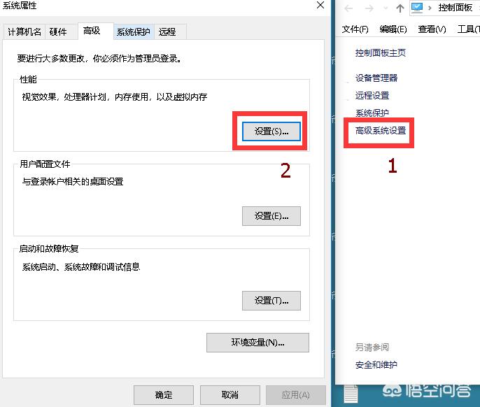The width and height of the screenshot is (480, 407).
Task: Close the 系统属性 dialog
Action: point(320,5)
